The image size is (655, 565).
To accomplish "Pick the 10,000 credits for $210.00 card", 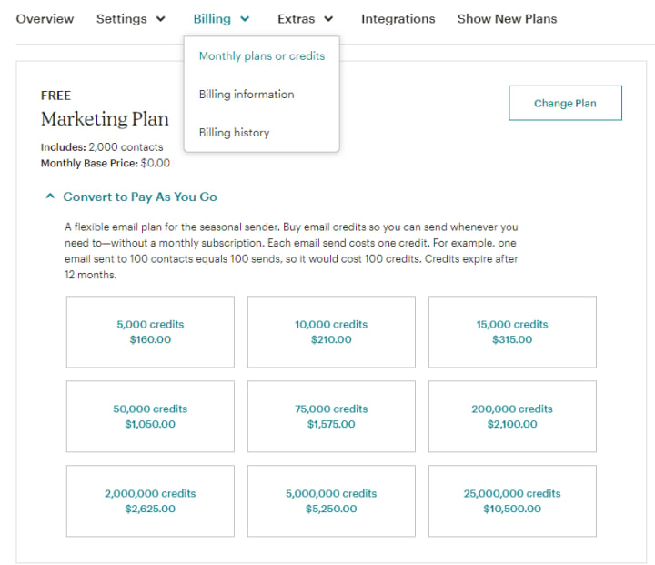I will pyautogui.click(x=331, y=332).
